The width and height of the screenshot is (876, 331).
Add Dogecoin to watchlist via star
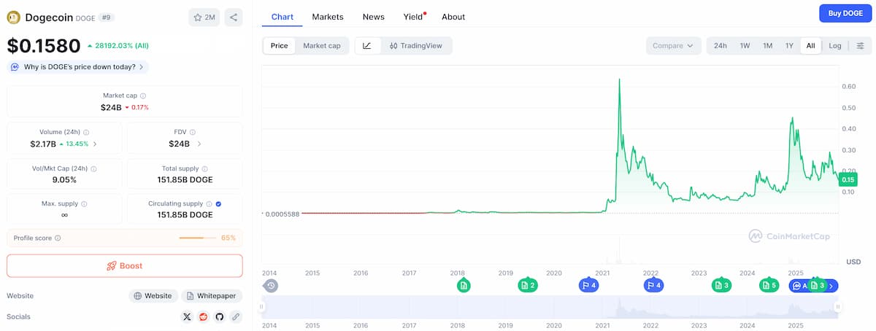[204, 17]
